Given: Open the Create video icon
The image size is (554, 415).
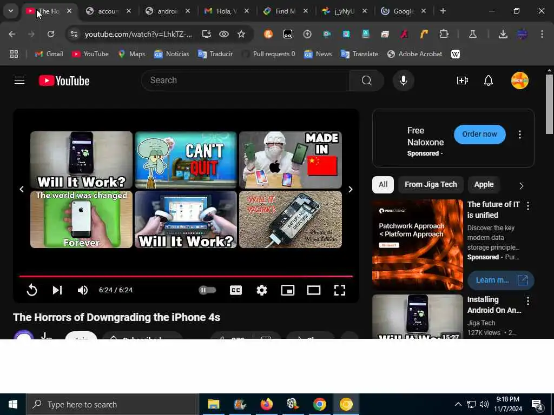Looking at the screenshot, I should pos(462,81).
